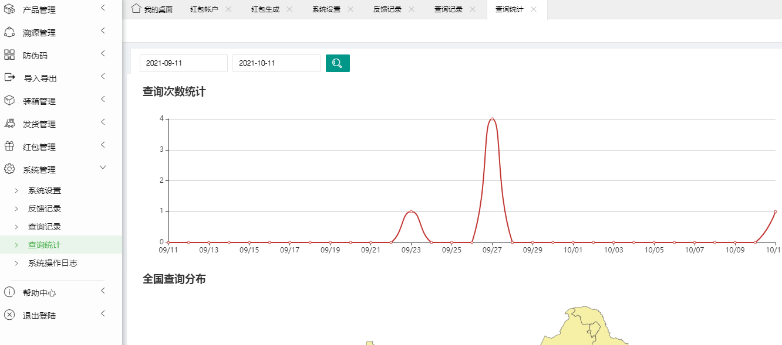The image size is (782, 345).
Task: Click the 产品管理 cube icon
Action: click(9, 9)
